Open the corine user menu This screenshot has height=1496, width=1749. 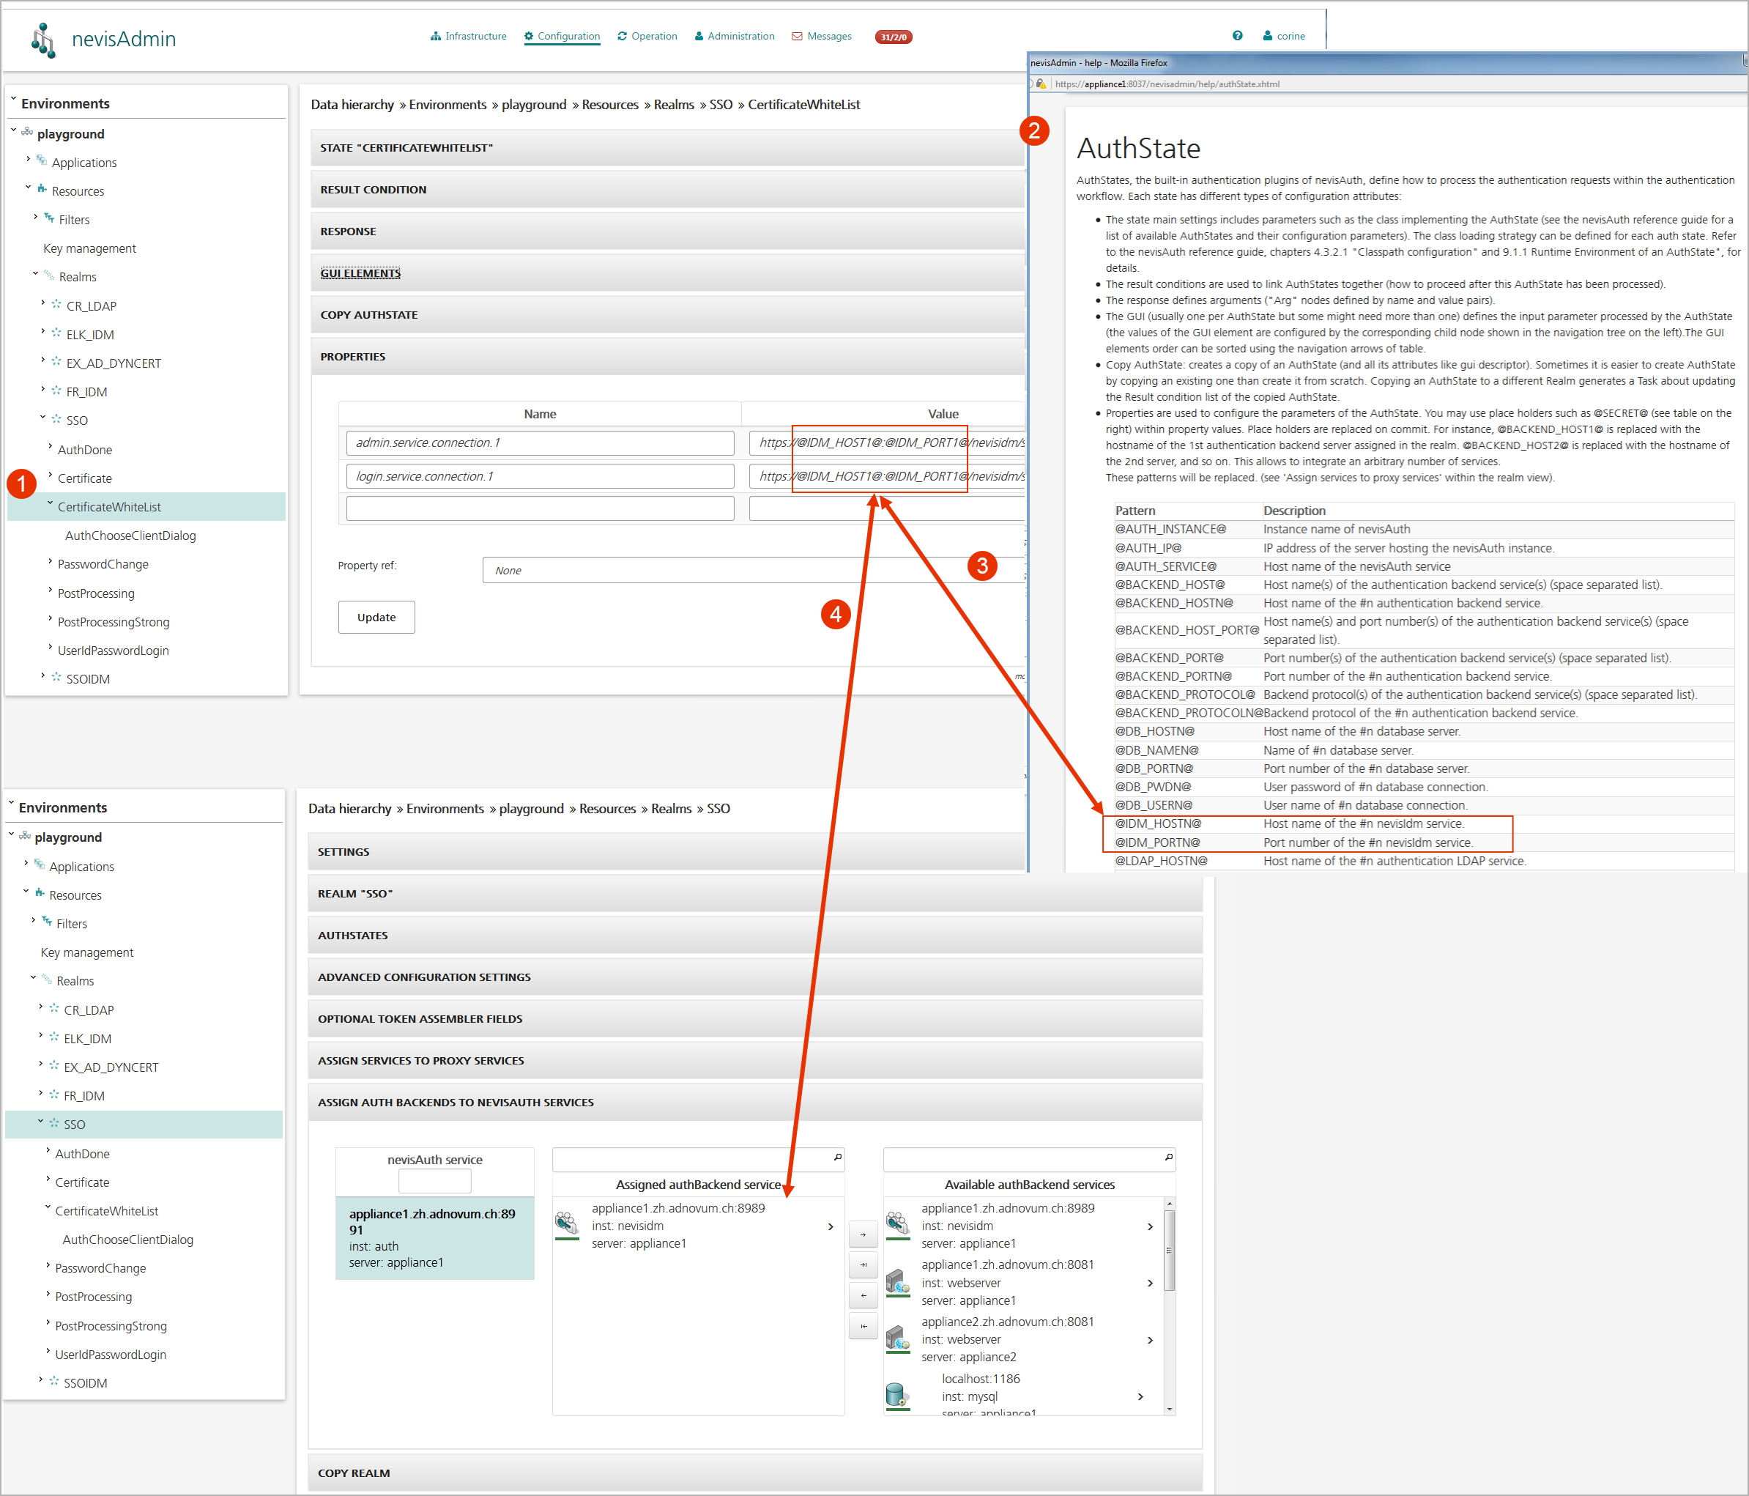pyautogui.click(x=1284, y=35)
